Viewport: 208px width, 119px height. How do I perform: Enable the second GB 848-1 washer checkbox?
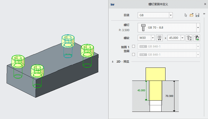click(134, 54)
